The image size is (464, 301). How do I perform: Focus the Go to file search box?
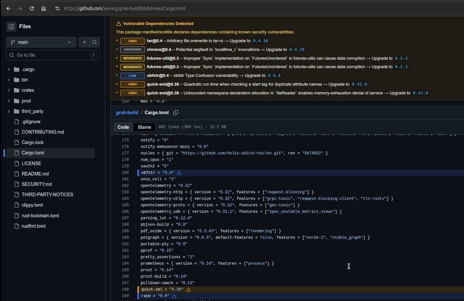(53, 55)
